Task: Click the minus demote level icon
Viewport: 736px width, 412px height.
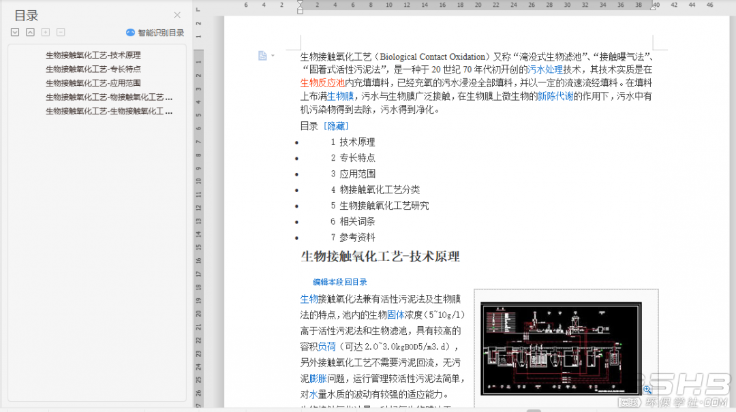Action: click(x=61, y=32)
